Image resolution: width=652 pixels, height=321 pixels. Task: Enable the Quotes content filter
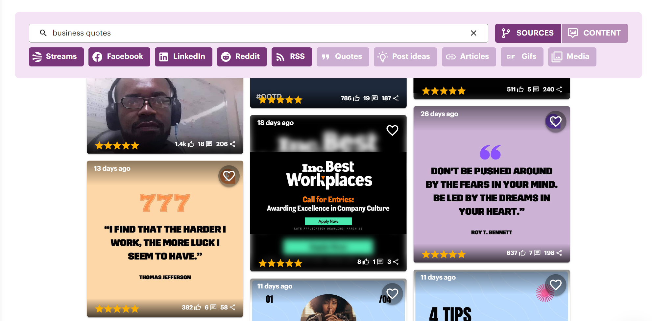pos(343,57)
